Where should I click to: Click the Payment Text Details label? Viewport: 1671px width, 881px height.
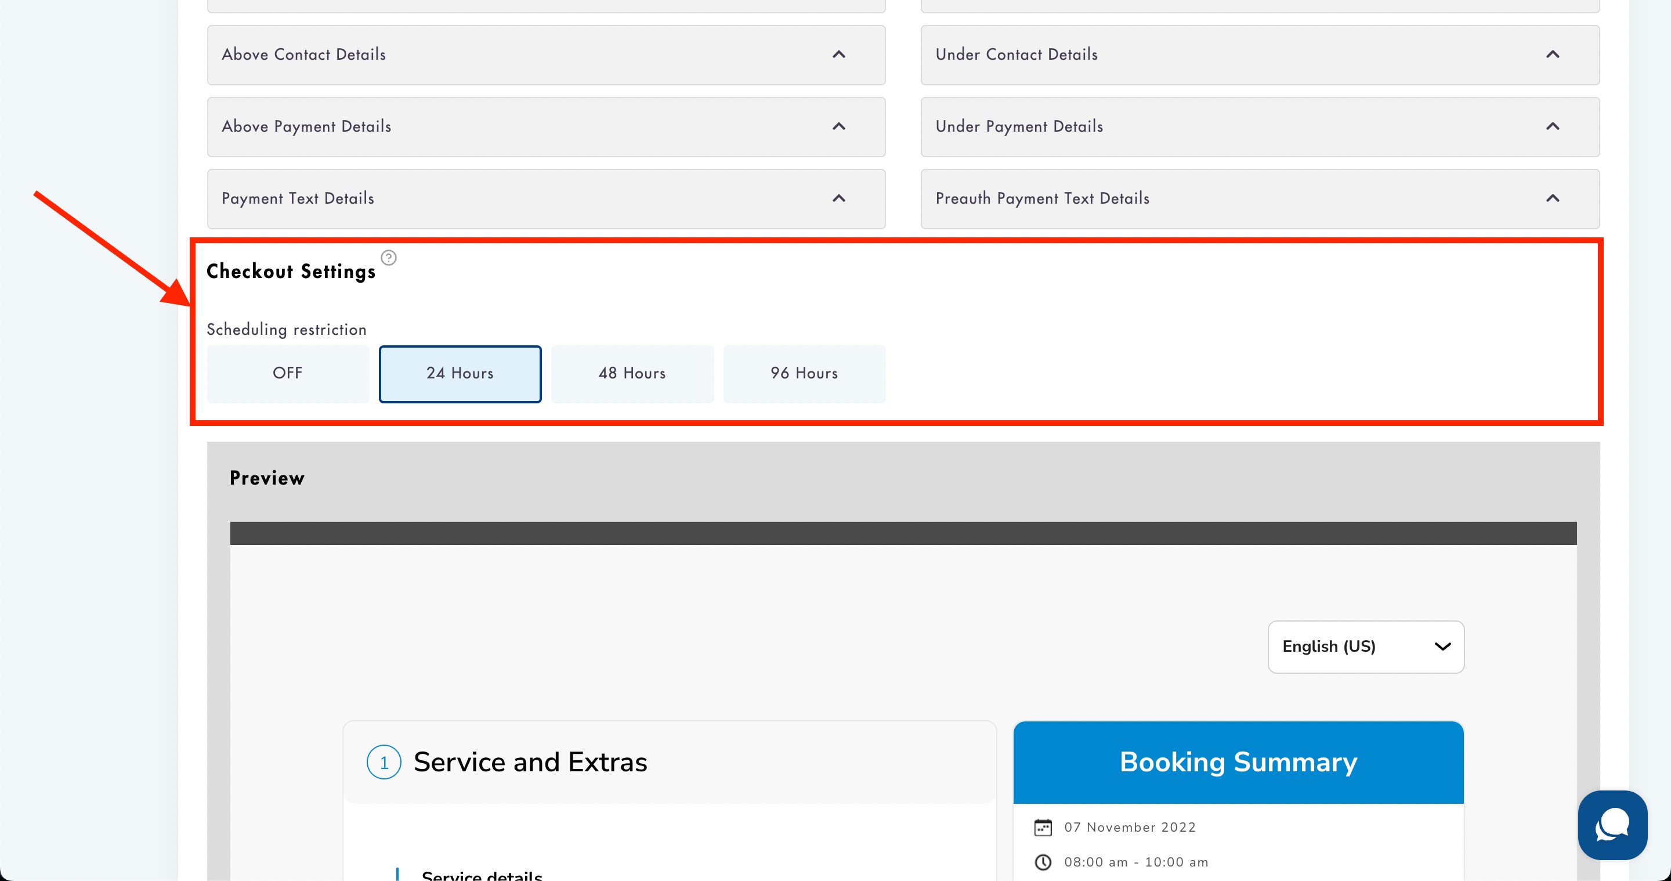coord(298,198)
